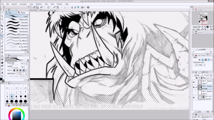214x120 pixels.
Task: Toggle layer color effect blue square
Action: 209,60
